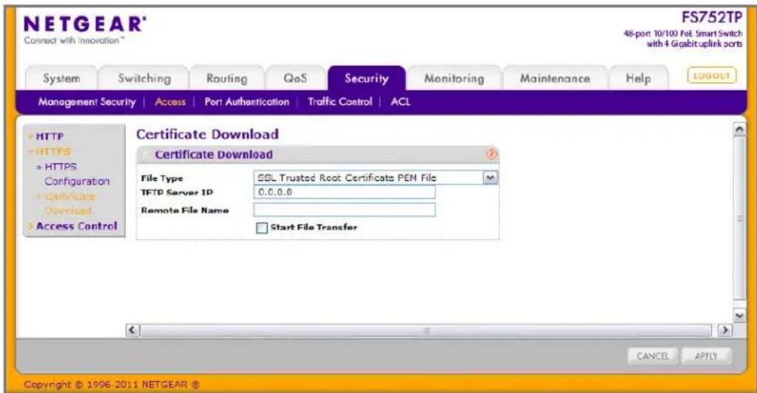
Task: Open the Maintenance tab
Action: pos(555,78)
